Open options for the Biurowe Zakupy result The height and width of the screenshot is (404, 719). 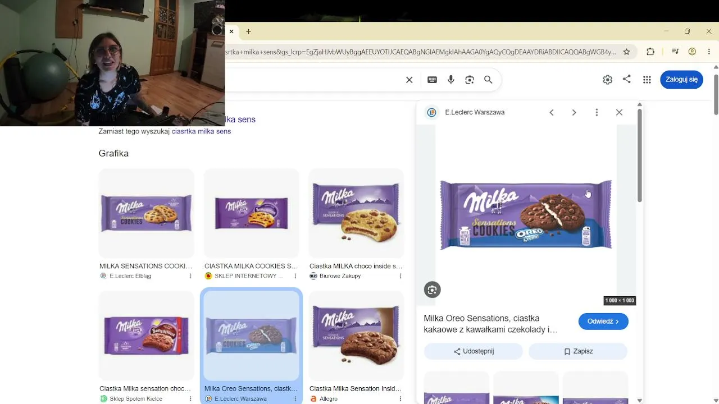click(x=401, y=276)
